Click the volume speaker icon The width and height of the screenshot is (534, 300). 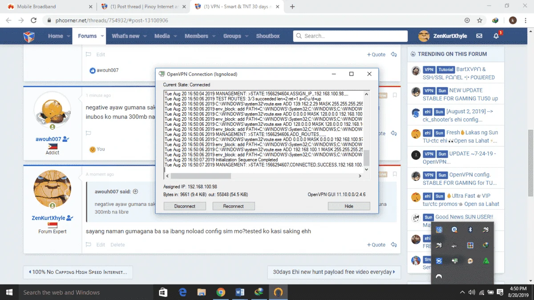coord(472,292)
